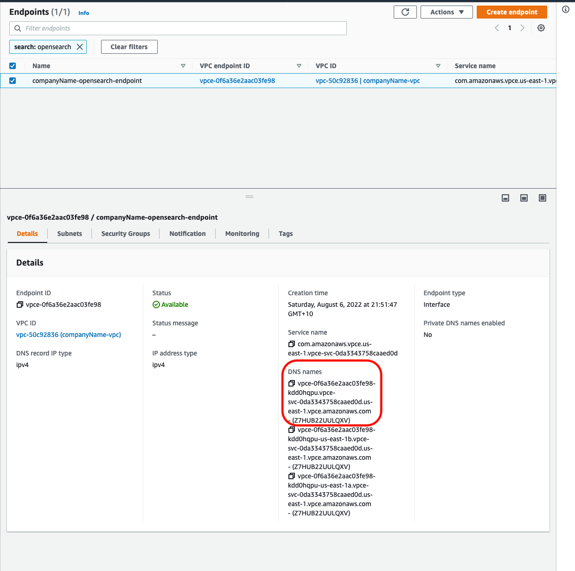
Task: Open the Actions dropdown menu
Action: (446, 12)
